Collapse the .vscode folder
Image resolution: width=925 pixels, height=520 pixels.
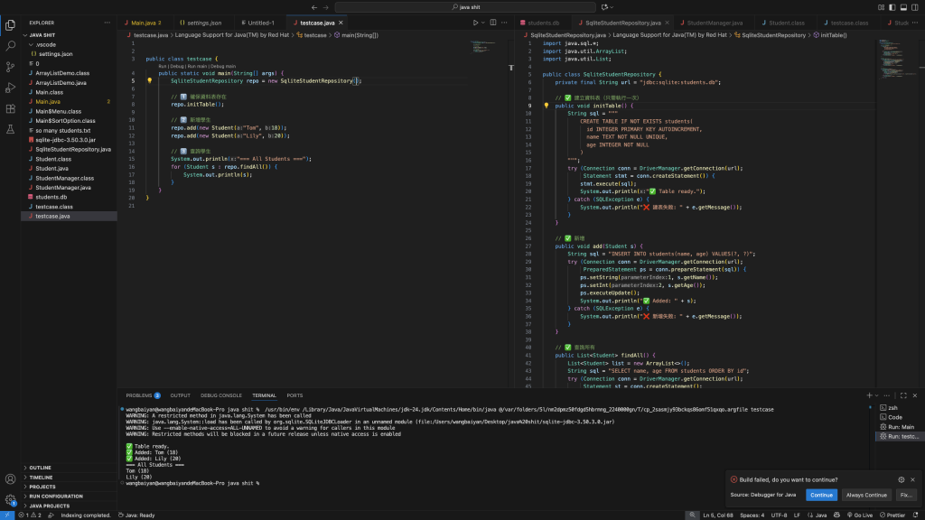tap(45, 44)
